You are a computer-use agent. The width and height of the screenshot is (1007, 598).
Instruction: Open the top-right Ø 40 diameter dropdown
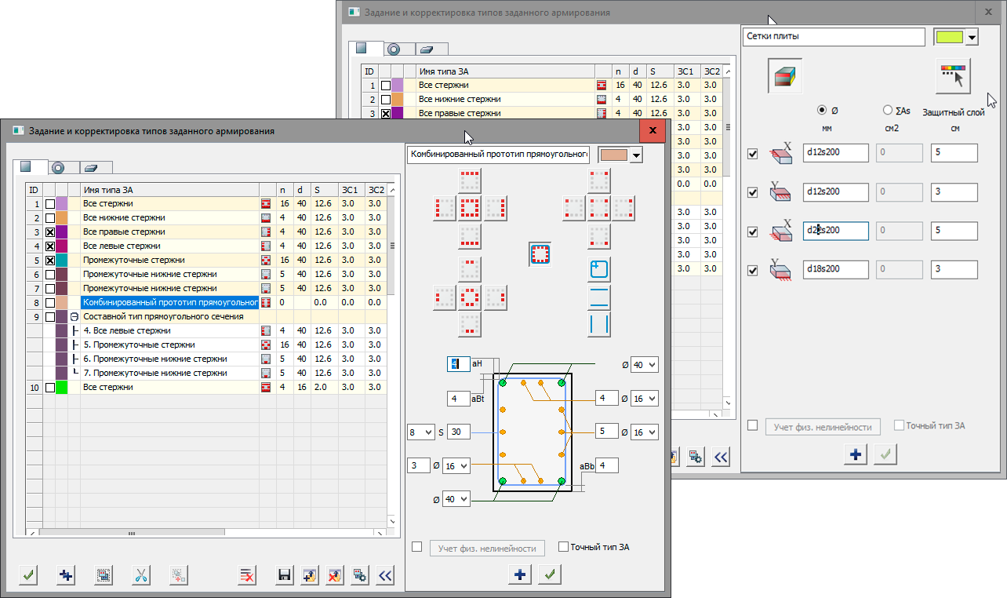(x=644, y=365)
